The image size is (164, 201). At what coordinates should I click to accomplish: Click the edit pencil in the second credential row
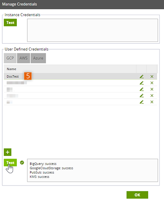tap(142, 83)
